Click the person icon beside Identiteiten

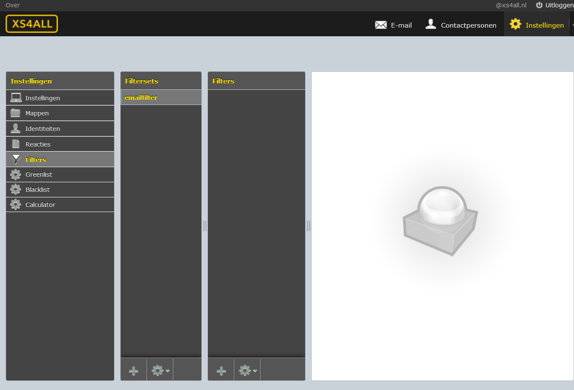click(16, 128)
